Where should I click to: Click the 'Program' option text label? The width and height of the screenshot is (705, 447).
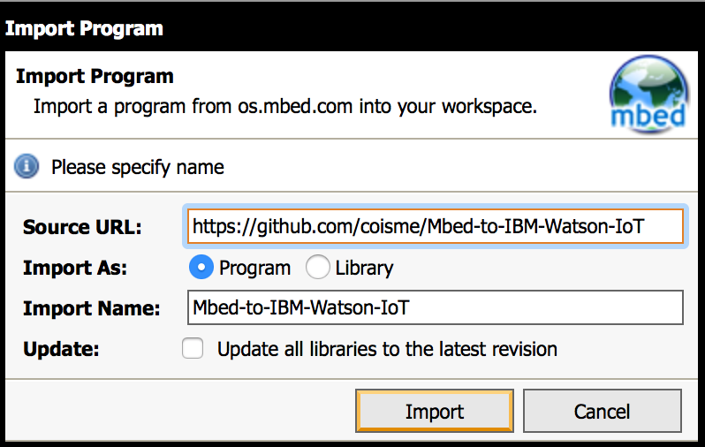(x=254, y=268)
